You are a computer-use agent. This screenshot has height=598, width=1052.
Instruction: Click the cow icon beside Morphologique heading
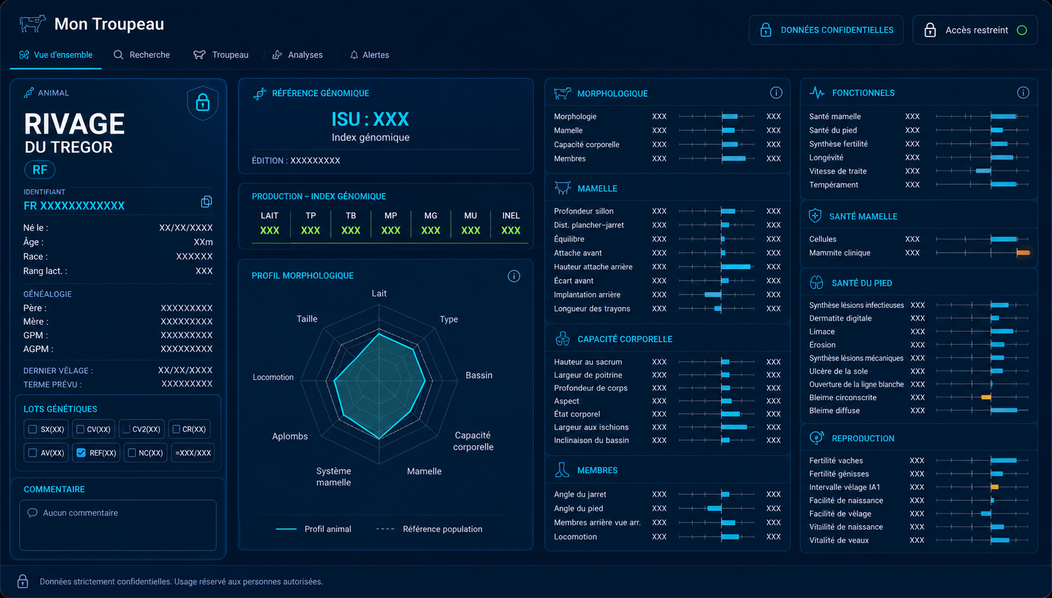tap(562, 94)
